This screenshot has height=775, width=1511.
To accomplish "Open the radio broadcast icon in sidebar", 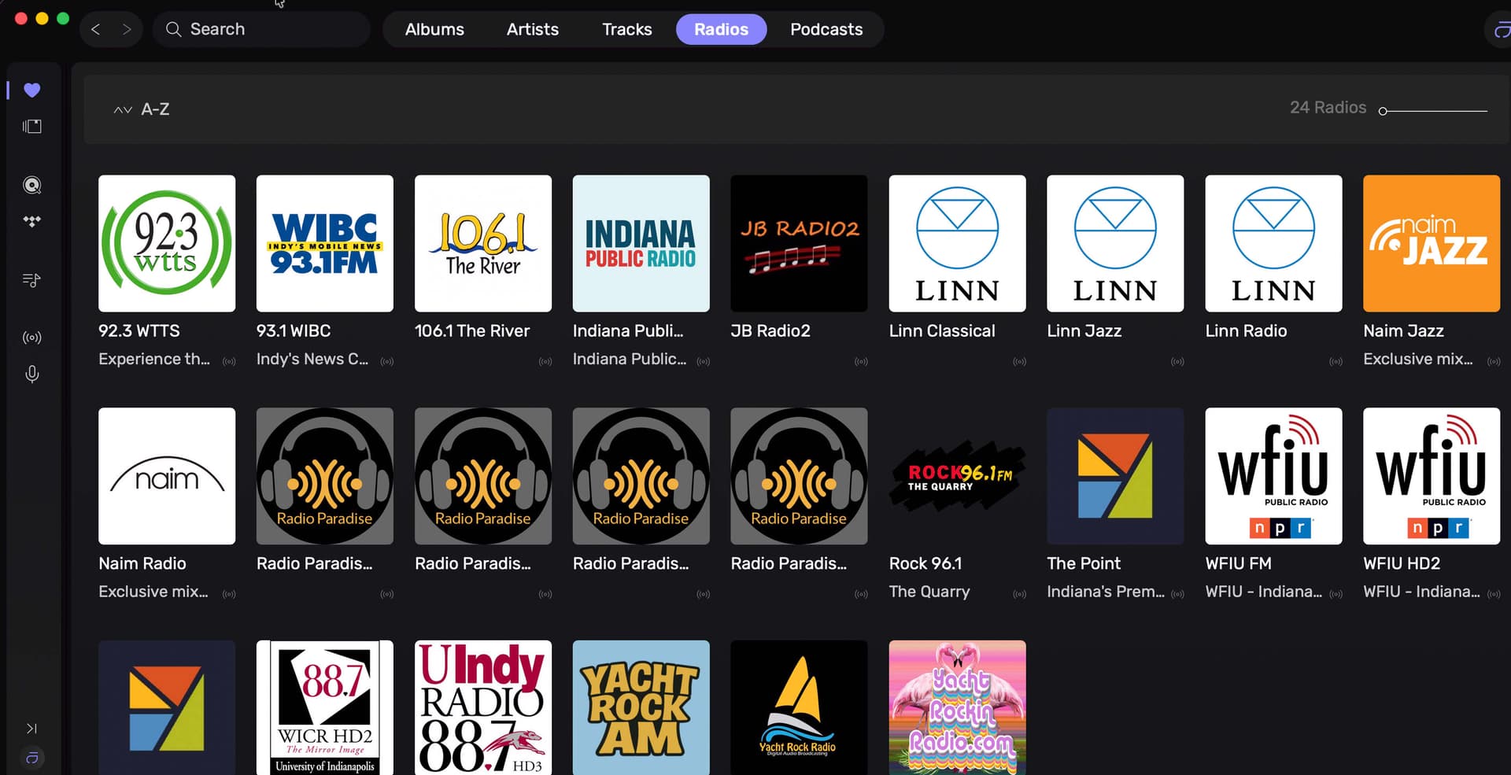I will coord(31,338).
